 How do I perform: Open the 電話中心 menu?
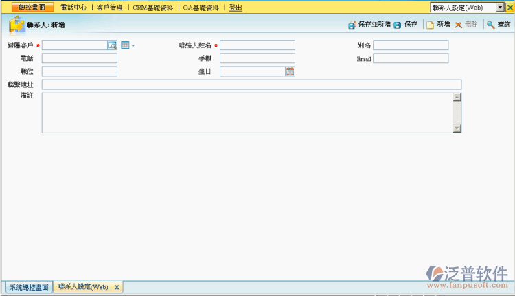pos(73,8)
